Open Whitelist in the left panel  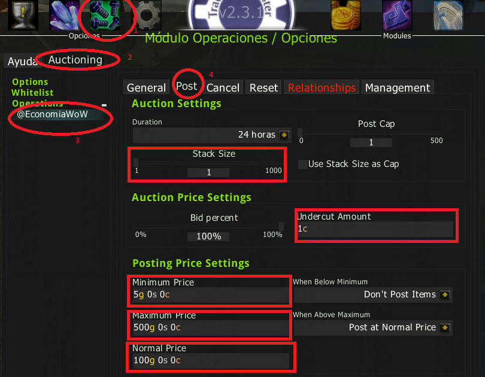tap(32, 93)
